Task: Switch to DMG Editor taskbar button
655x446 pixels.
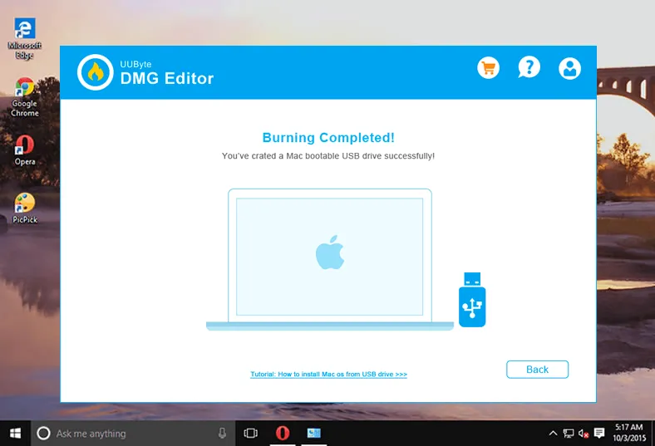Action: [x=313, y=434]
